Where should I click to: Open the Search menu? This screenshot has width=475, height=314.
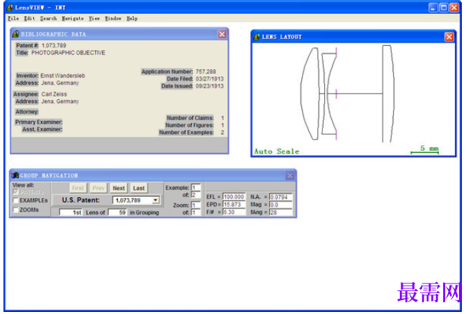(x=49, y=19)
